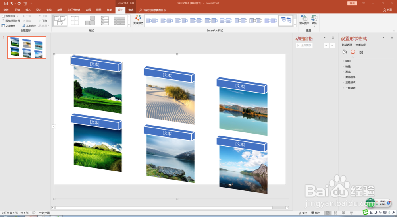
Task: Toggle the 文本窗格 (Text Pane) button
Action: point(8,26)
